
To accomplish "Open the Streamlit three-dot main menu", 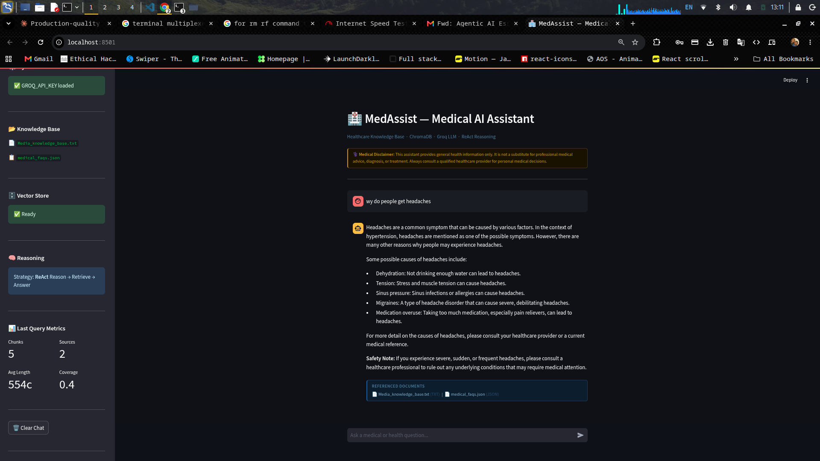I will 807,80.
